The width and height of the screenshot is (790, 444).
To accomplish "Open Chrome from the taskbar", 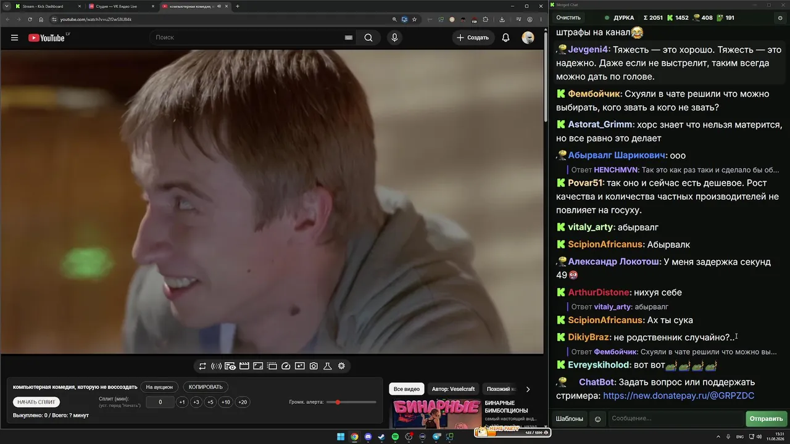I will pyautogui.click(x=354, y=437).
